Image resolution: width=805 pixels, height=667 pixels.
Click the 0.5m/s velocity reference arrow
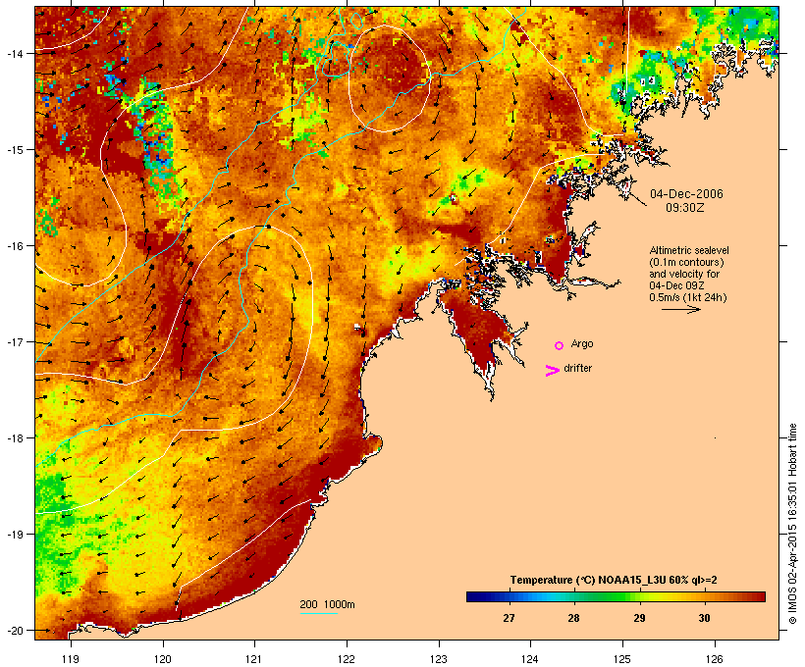point(680,309)
